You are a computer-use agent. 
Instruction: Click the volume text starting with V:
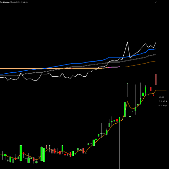[x=163, y=101]
